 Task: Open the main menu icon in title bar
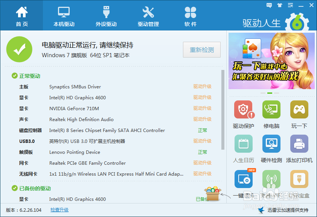tap(291, 5)
